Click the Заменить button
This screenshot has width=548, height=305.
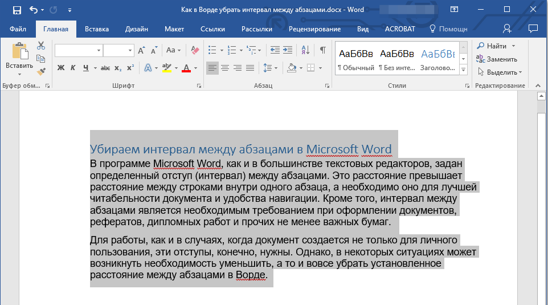pyautogui.click(x=501, y=59)
